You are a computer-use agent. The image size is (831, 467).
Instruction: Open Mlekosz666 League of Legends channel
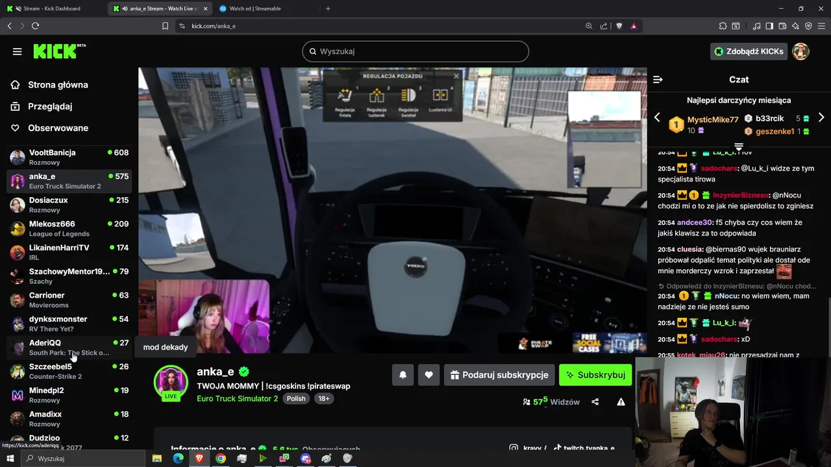click(x=69, y=228)
